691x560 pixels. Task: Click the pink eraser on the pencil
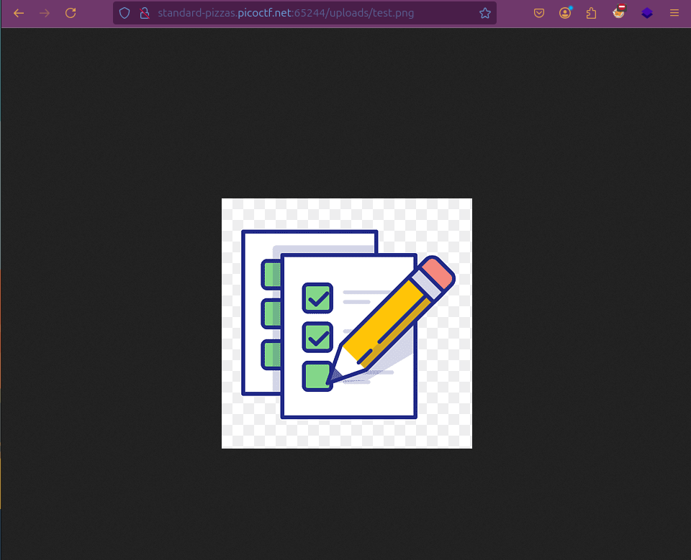tap(438, 273)
